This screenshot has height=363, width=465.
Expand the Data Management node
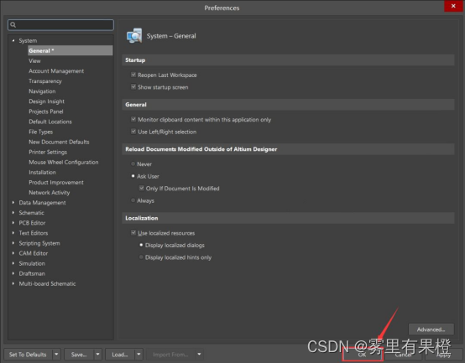13,203
